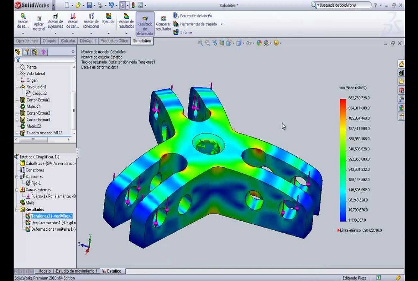
Task: Generate Informe report
Action: tap(183, 32)
